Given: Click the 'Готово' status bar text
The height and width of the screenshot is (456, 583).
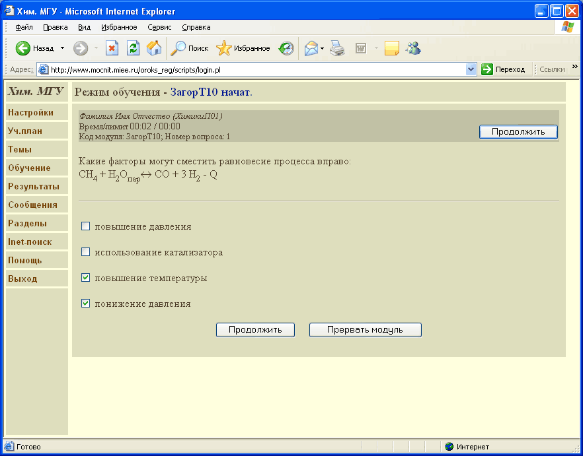Looking at the screenshot, I should 28,447.
